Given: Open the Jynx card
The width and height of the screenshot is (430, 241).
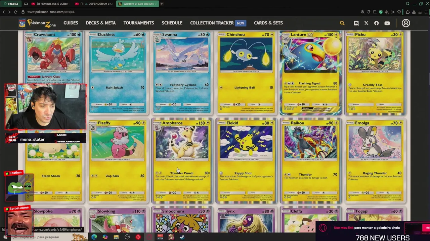Looking at the screenshot, I should coord(247,220).
